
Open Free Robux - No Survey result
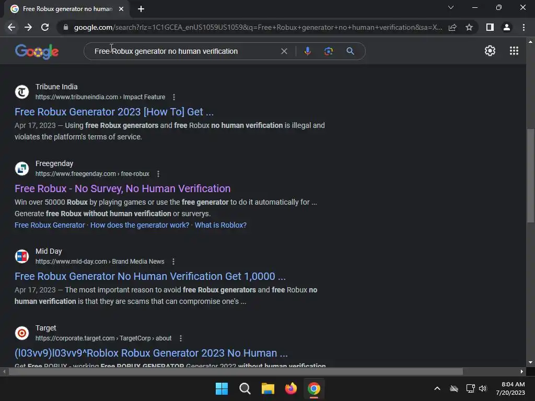pyautogui.click(x=122, y=188)
